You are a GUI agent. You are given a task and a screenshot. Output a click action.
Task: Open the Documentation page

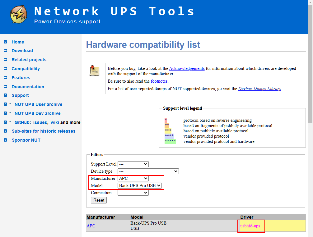(x=28, y=87)
